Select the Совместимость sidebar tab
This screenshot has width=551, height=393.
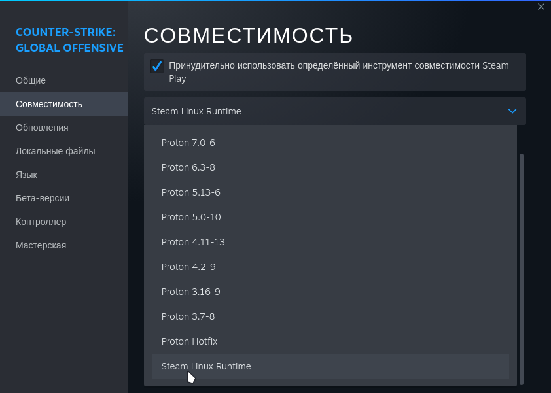[x=64, y=104]
